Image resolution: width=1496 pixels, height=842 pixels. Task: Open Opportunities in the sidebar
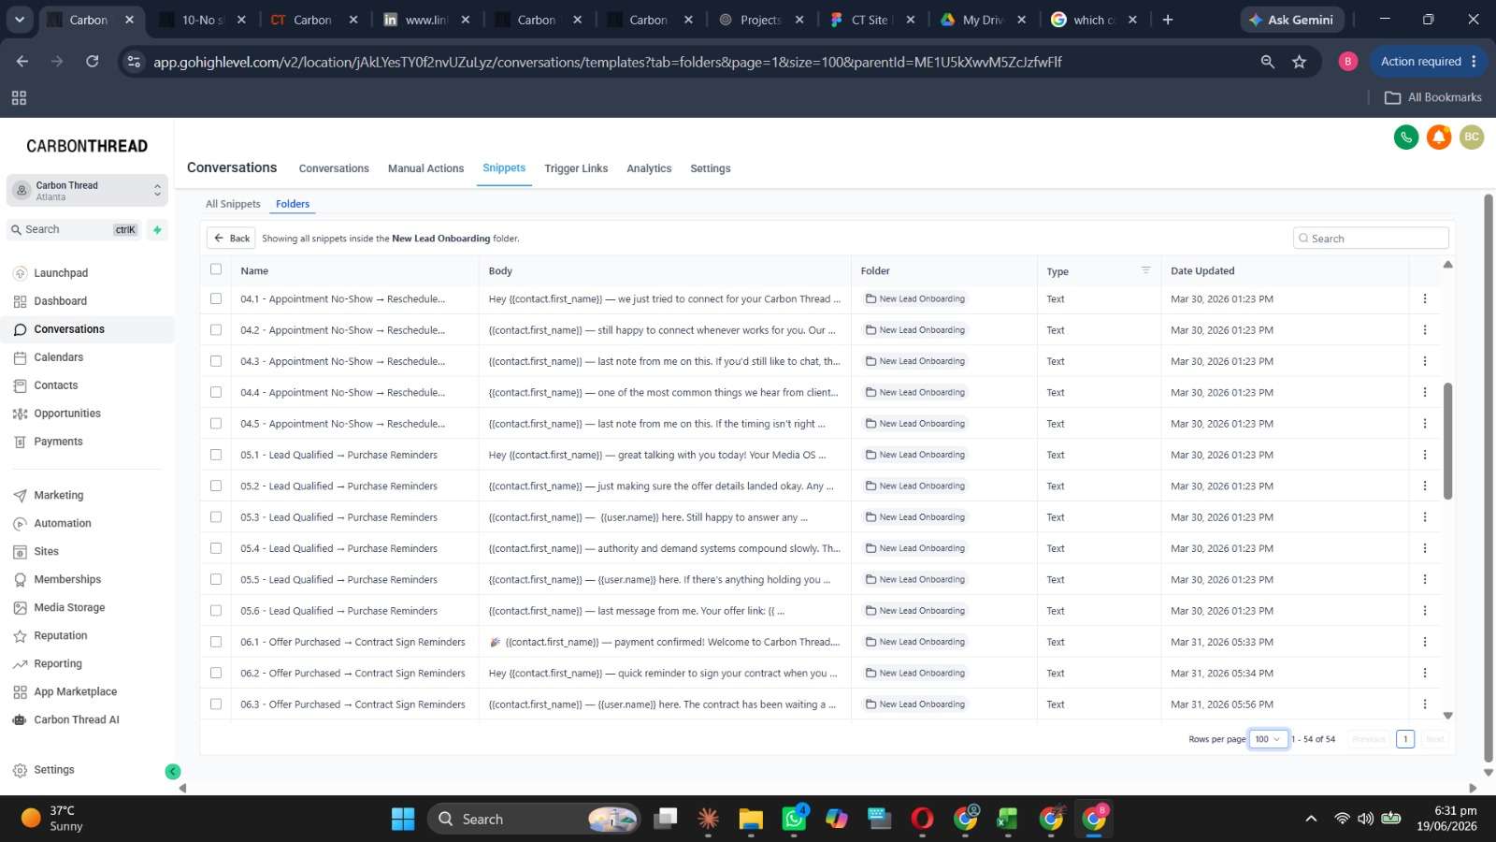(66, 414)
